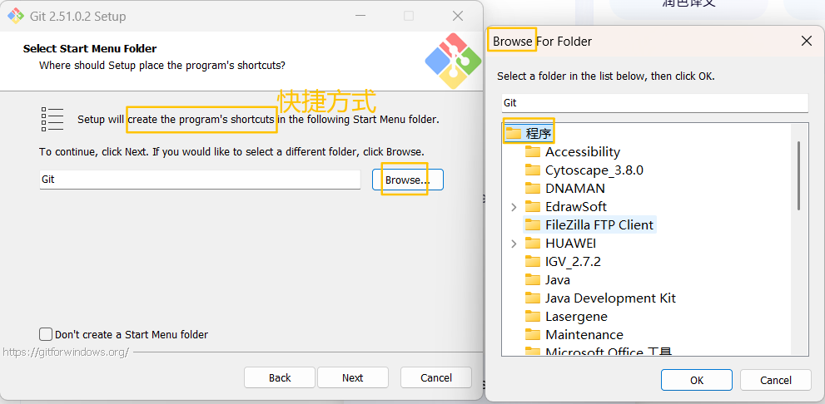Select the FileZilla FTP Client folder name

pos(599,224)
